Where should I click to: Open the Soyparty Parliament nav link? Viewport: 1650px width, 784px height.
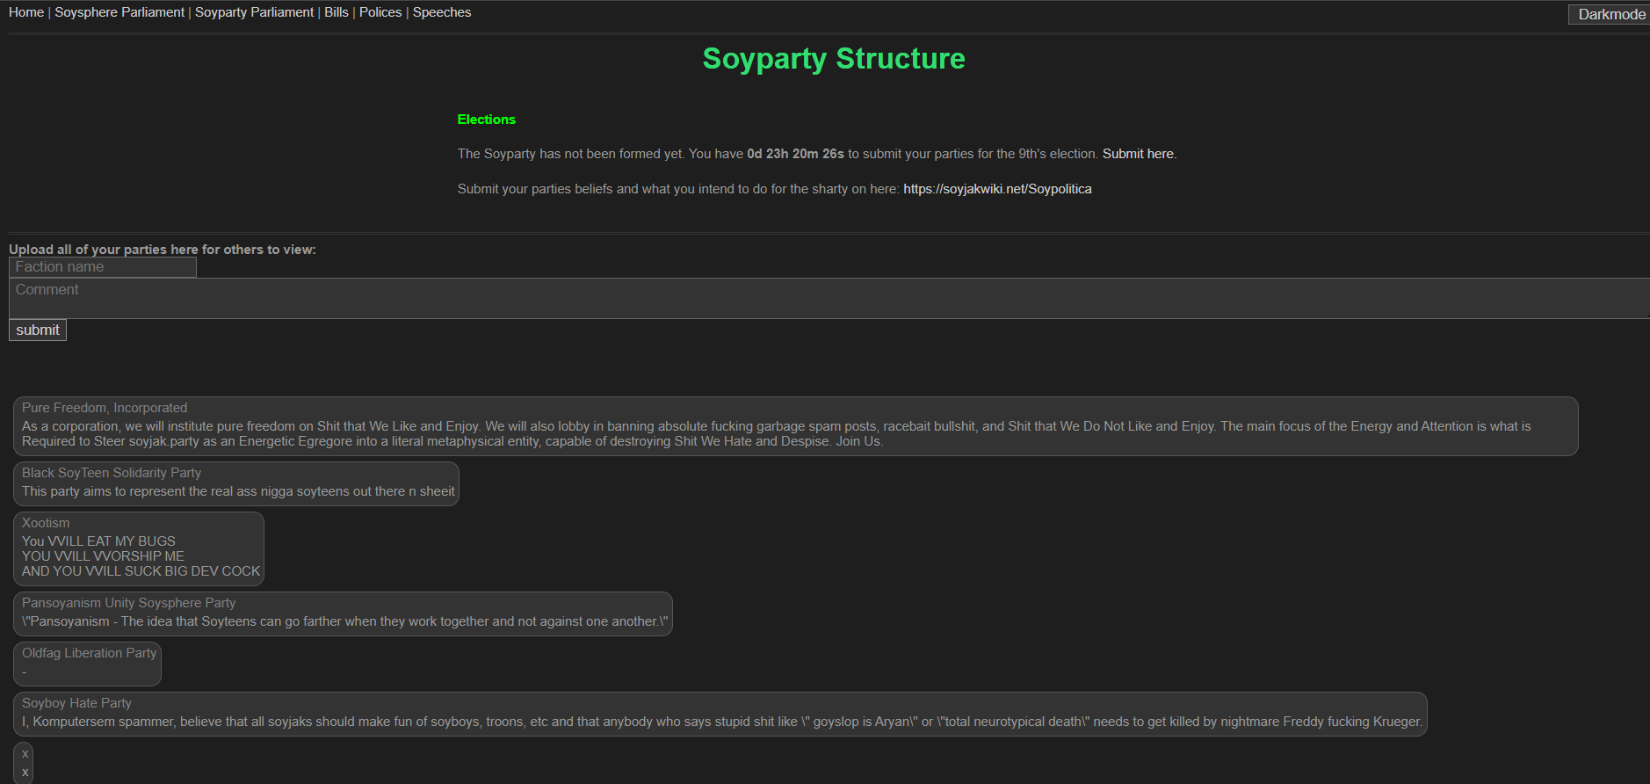[x=254, y=12]
